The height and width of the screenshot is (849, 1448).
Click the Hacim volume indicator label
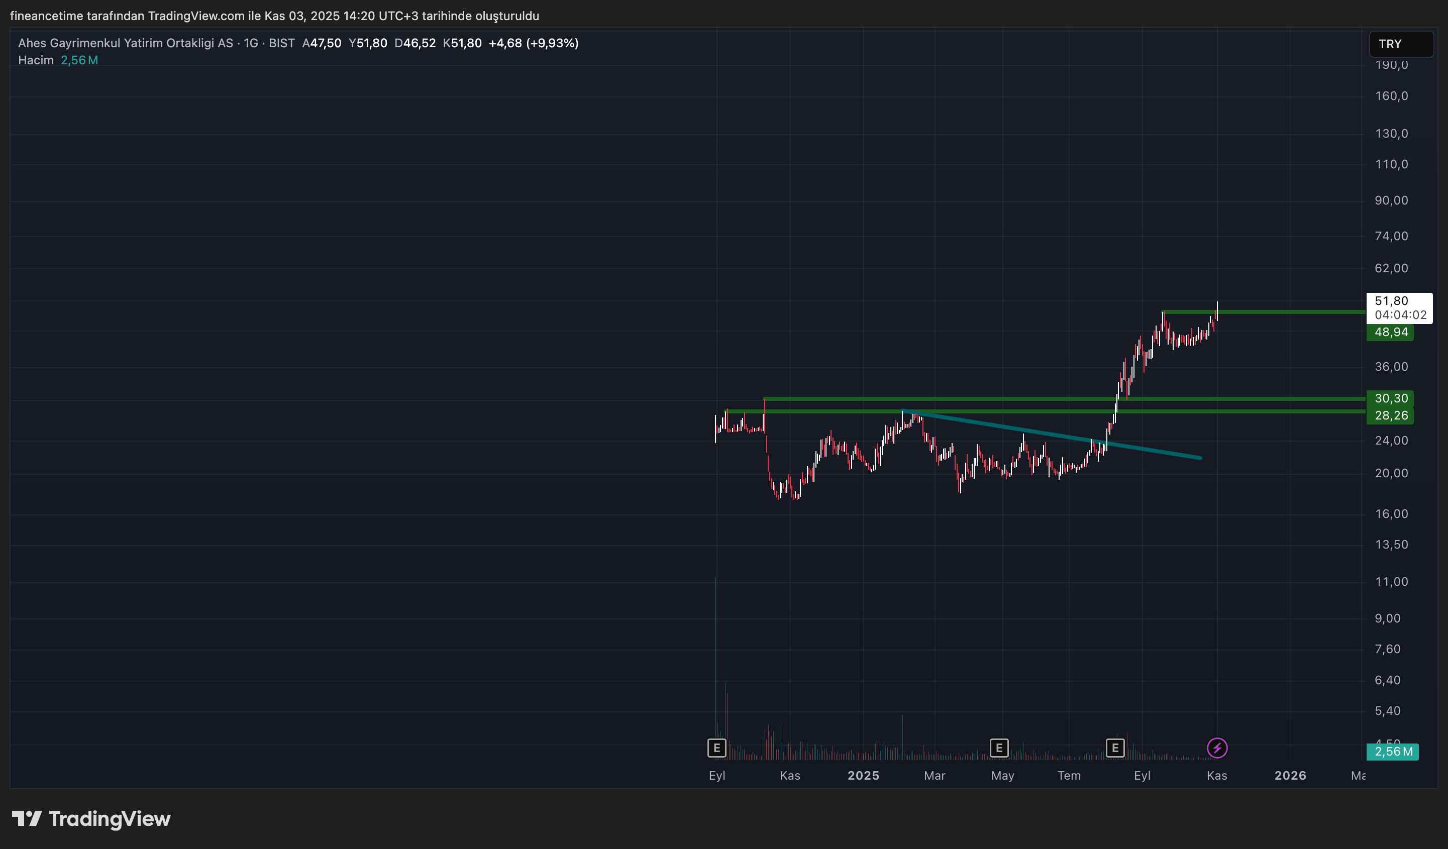click(36, 60)
